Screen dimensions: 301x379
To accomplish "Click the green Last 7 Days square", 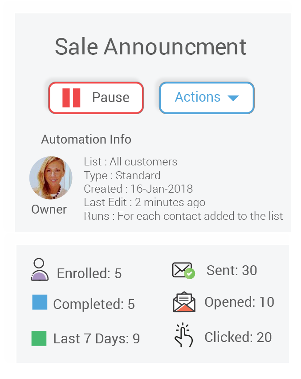I will coord(39,338).
